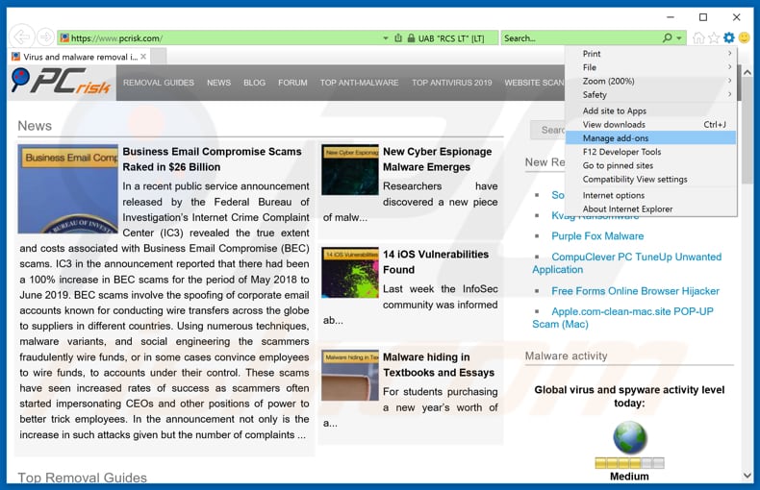Expand the Safety submenu
The image size is (760, 490).
point(650,94)
